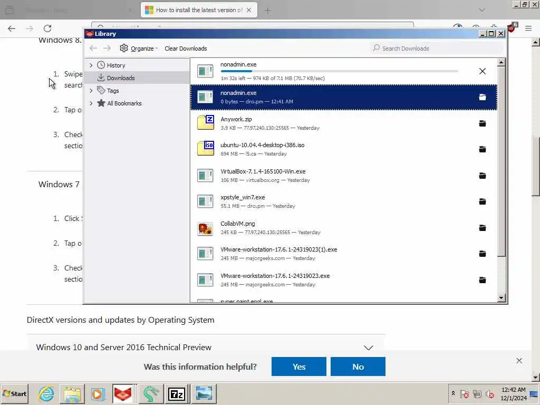
Task: Expand the All Bookmarks tree node
Action: [x=91, y=103]
